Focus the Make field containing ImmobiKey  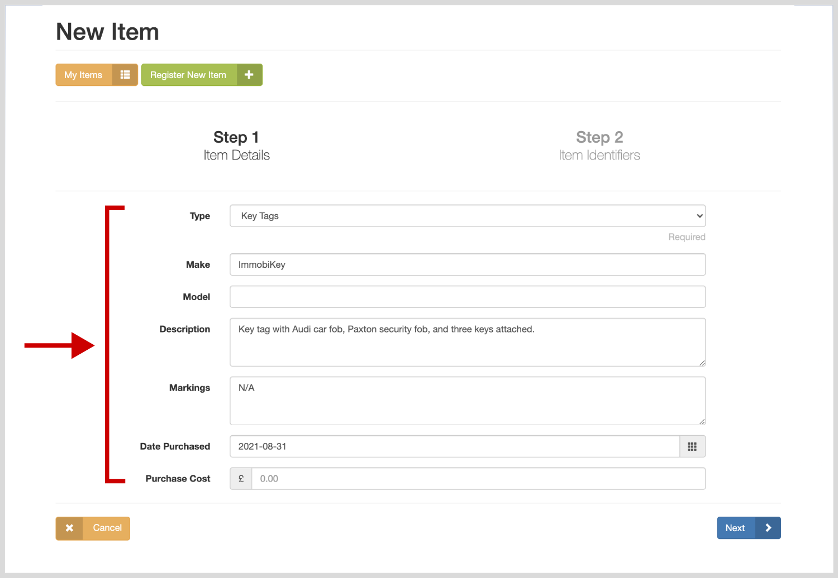467,264
